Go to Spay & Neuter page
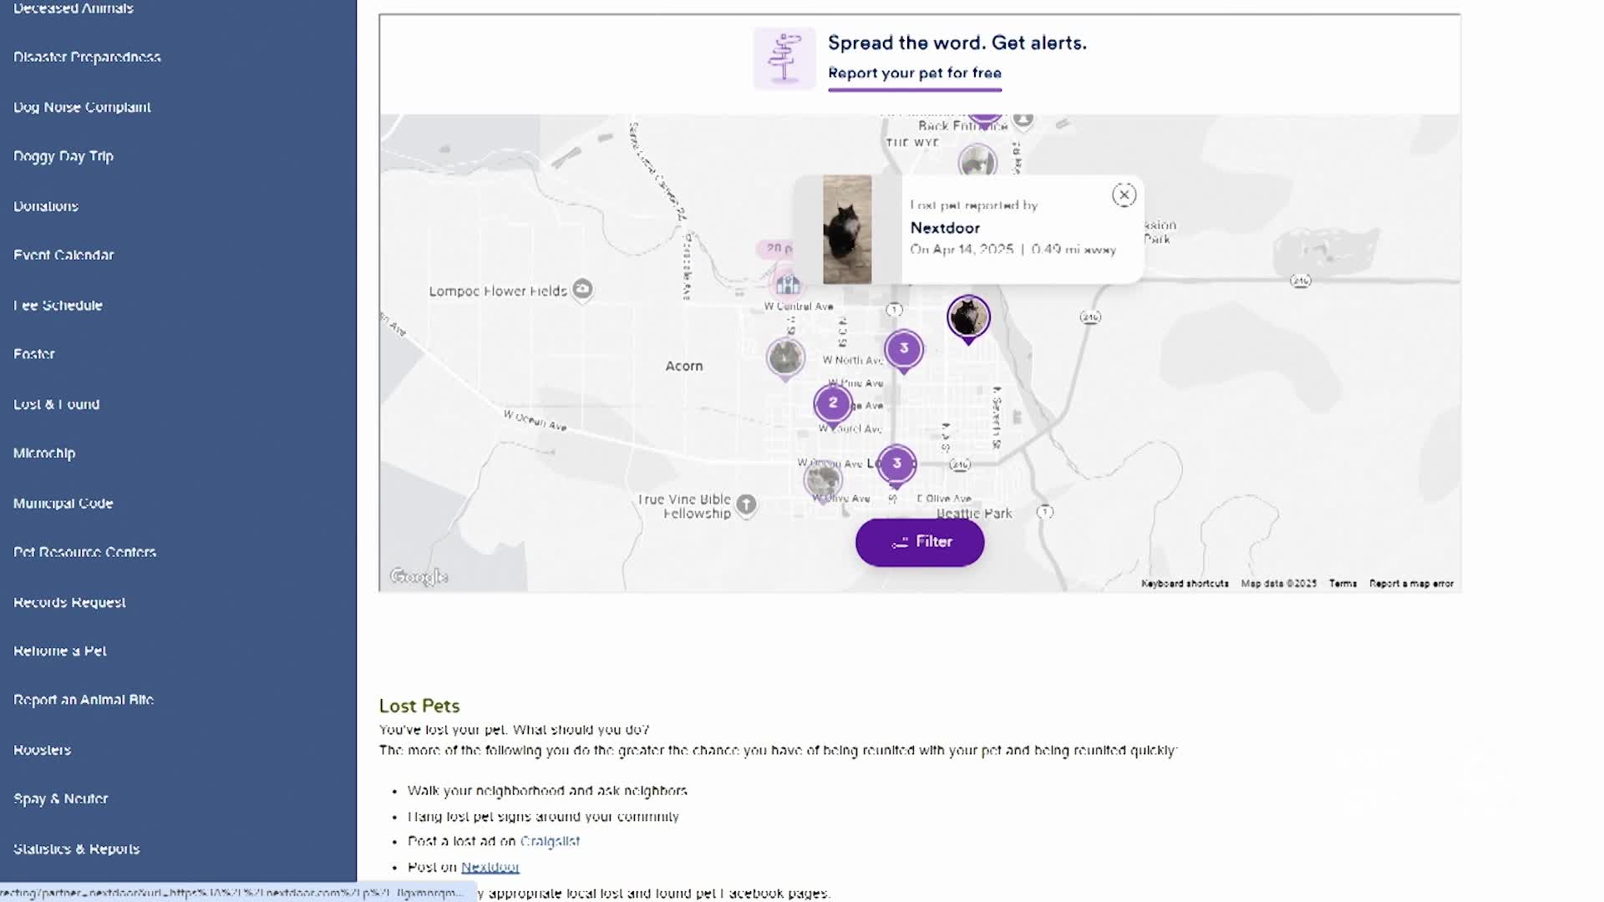The height and width of the screenshot is (902, 1604). pyautogui.click(x=61, y=799)
